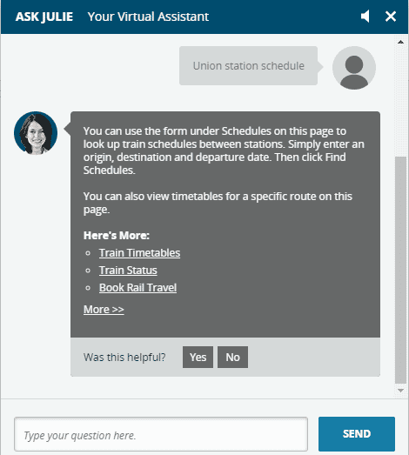Open the Train Status link
The image size is (409, 455).
pyautogui.click(x=128, y=271)
